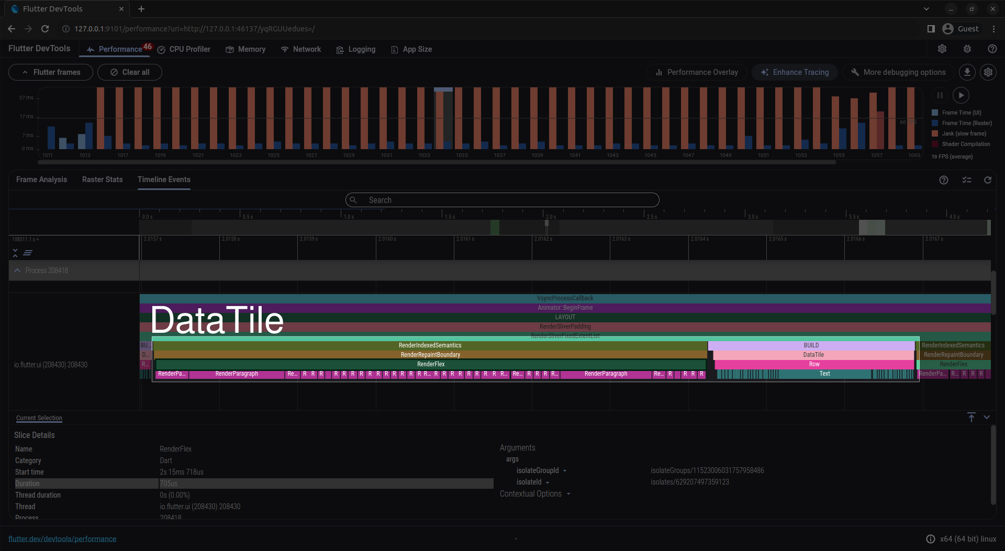Screen dimensions: 1005x551
Task: Click the export data download icon
Action: (x=967, y=72)
